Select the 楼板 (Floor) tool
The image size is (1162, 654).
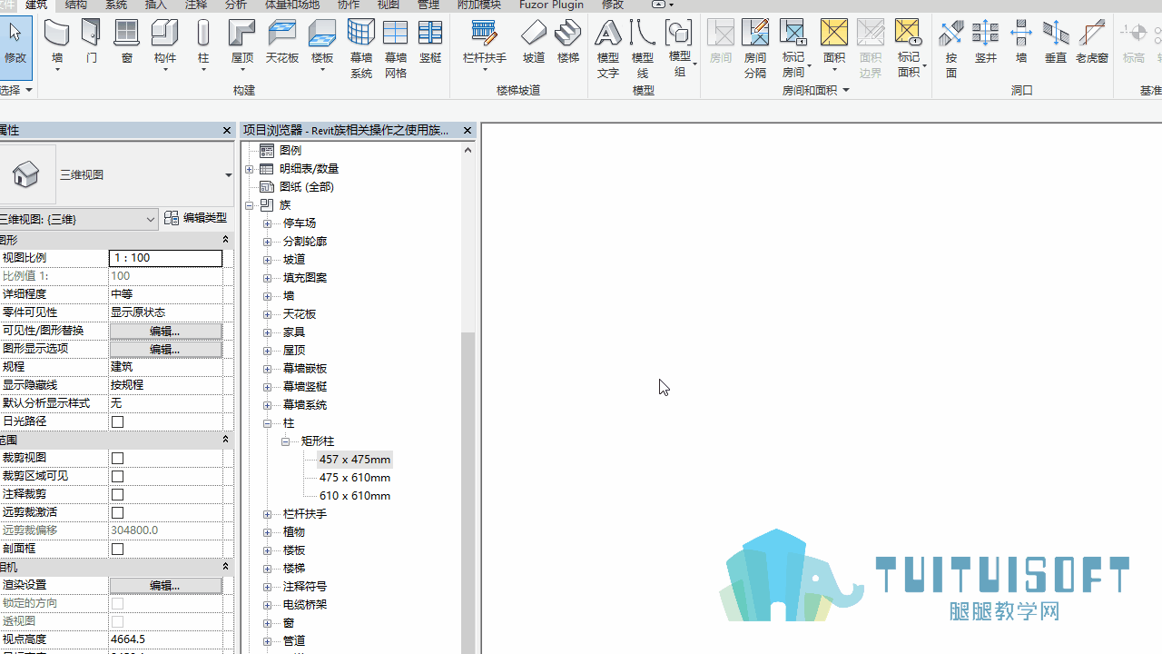point(322,45)
